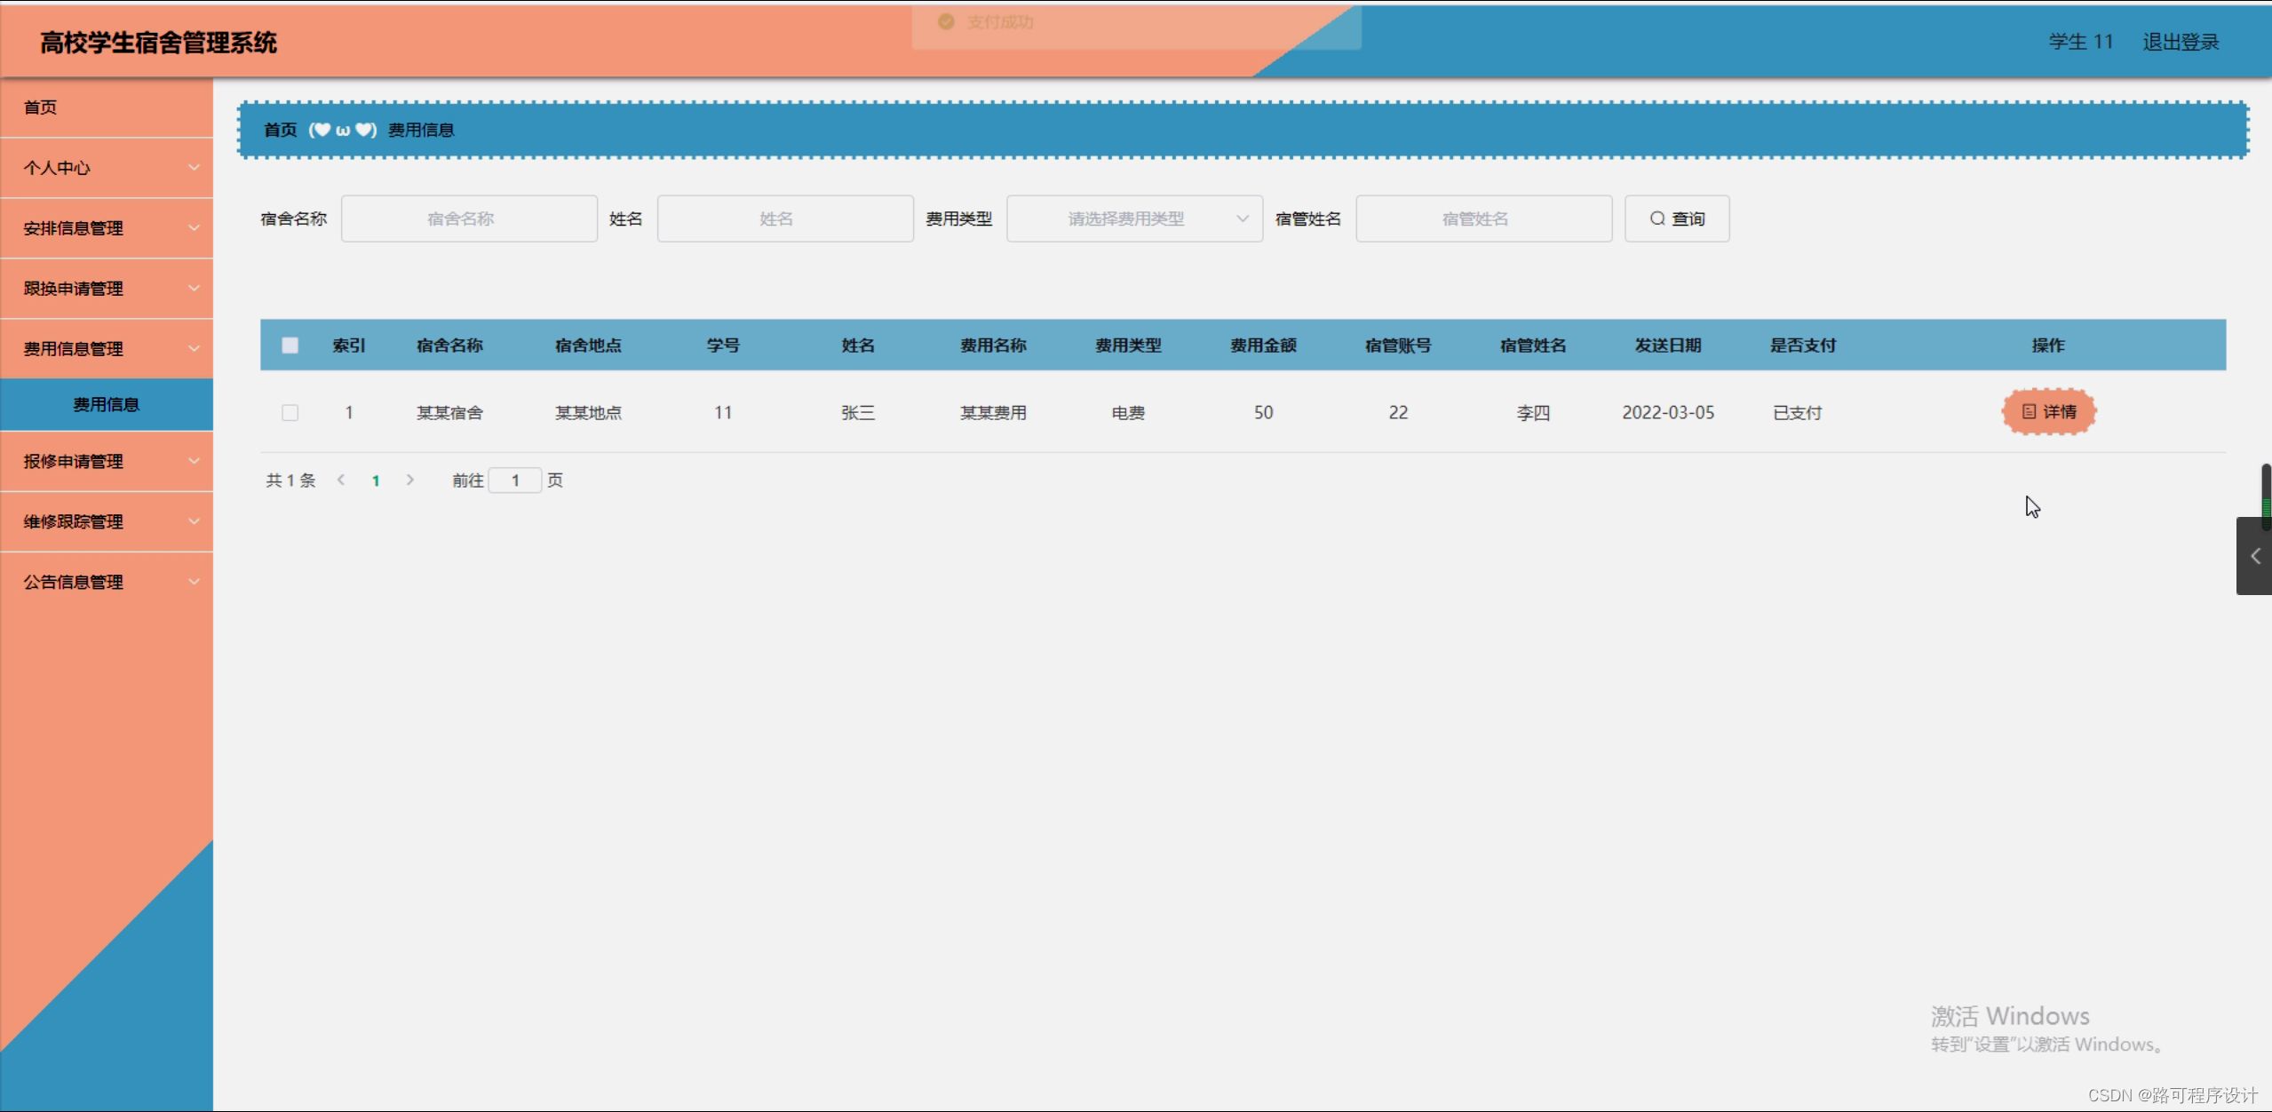
Task: Collapse the page via right-edge chevron icon
Action: pos(2254,556)
